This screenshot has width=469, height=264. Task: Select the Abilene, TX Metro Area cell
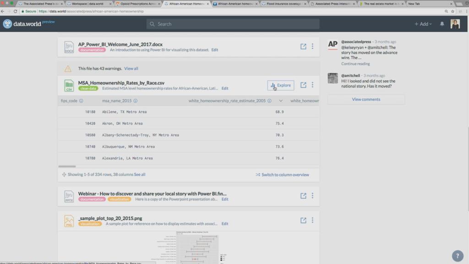click(x=124, y=112)
